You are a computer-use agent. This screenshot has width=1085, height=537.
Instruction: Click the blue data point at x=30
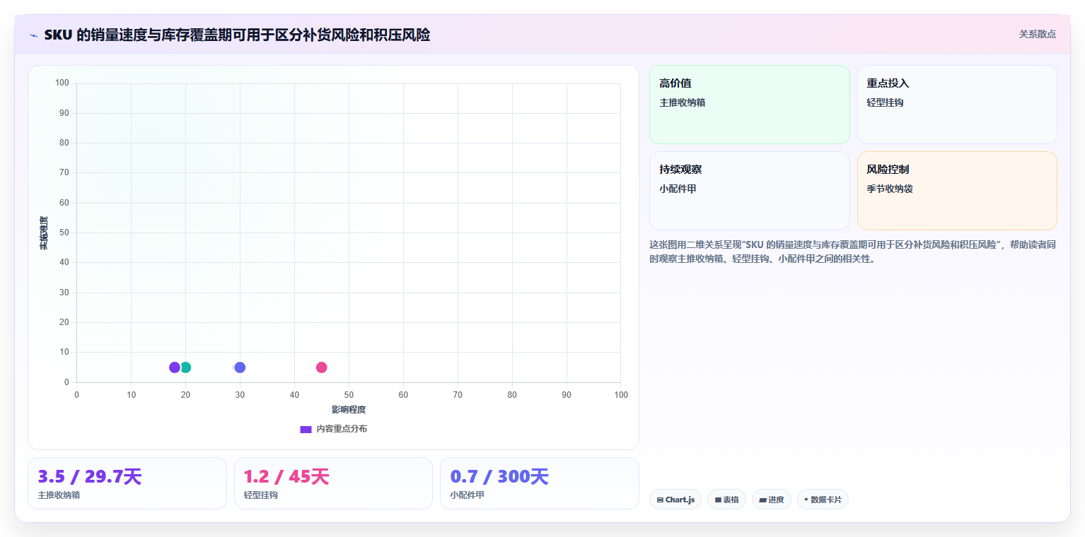pyautogui.click(x=240, y=367)
